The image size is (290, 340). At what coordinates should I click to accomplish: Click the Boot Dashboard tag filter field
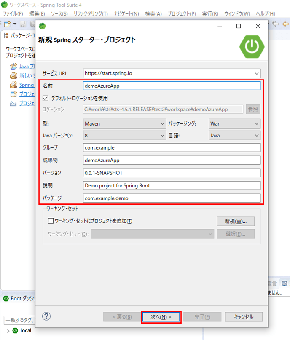click(19, 320)
